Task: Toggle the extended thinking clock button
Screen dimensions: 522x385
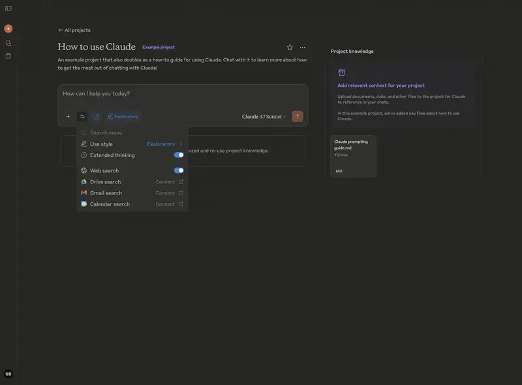Action: click(96, 117)
